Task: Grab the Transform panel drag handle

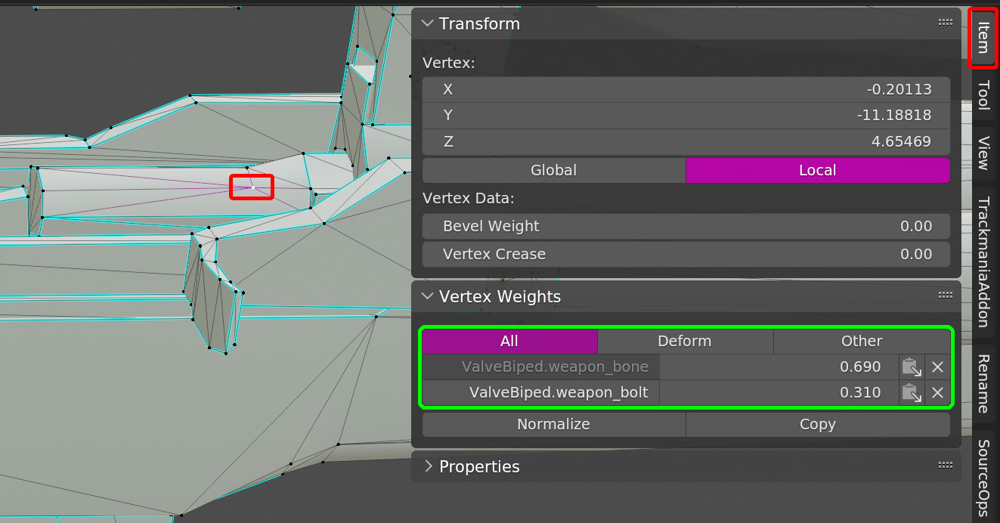Action: pos(945,23)
